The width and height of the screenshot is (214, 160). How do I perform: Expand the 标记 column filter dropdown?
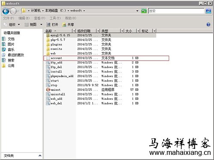[155, 31]
